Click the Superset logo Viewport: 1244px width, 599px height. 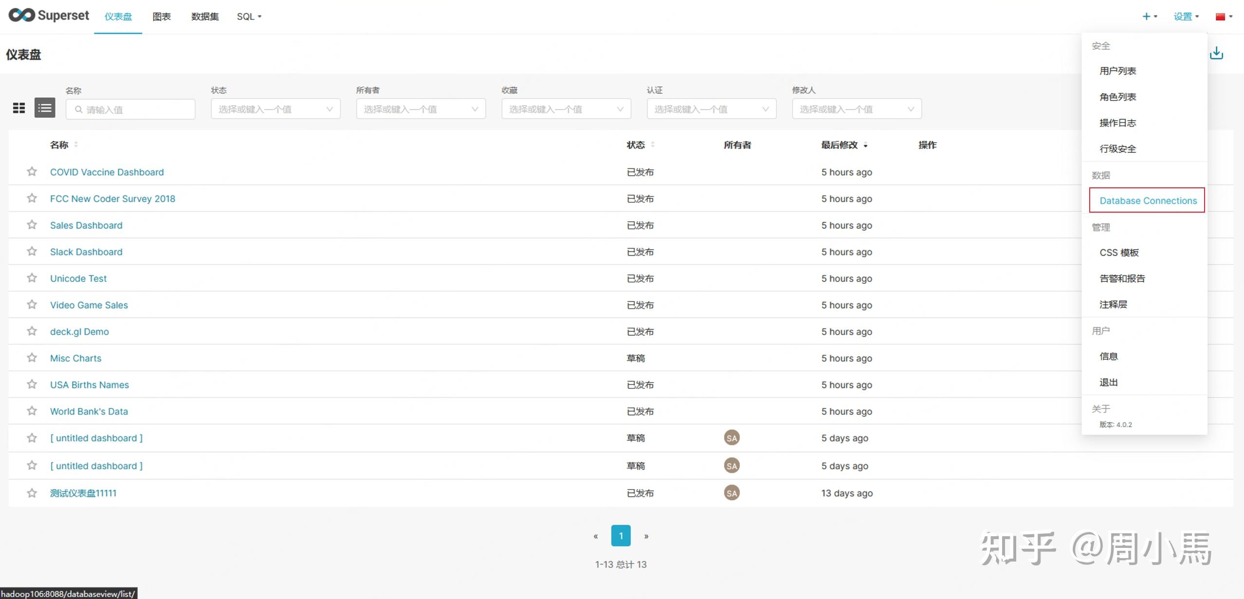49,16
